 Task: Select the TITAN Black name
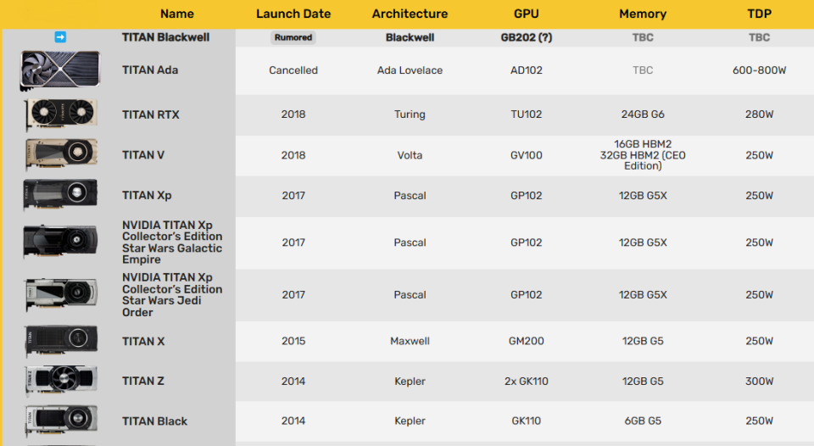point(154,421)
